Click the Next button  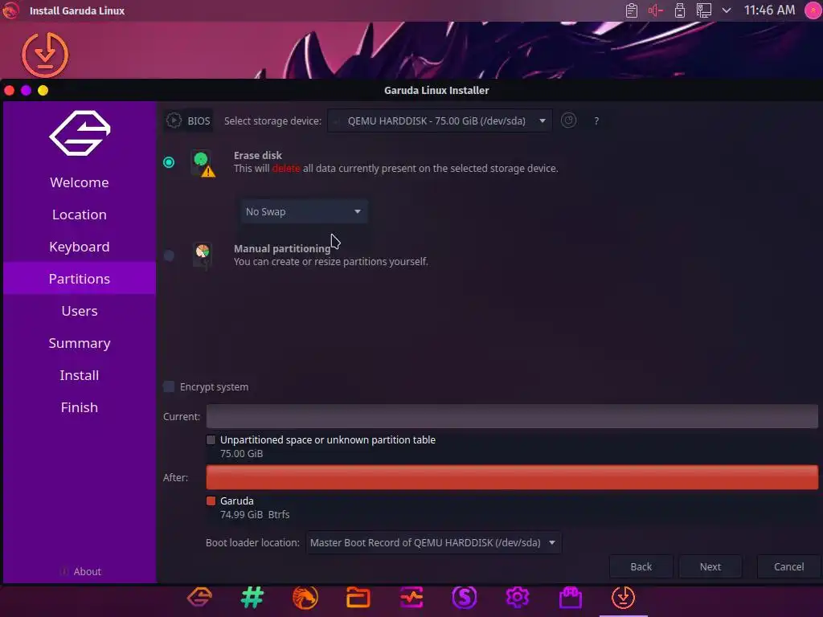(710, 566)
